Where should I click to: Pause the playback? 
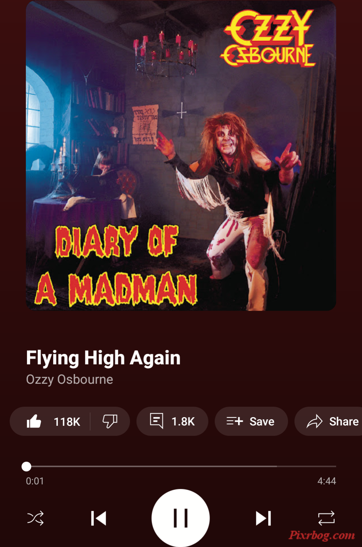(x=180, y=518)
